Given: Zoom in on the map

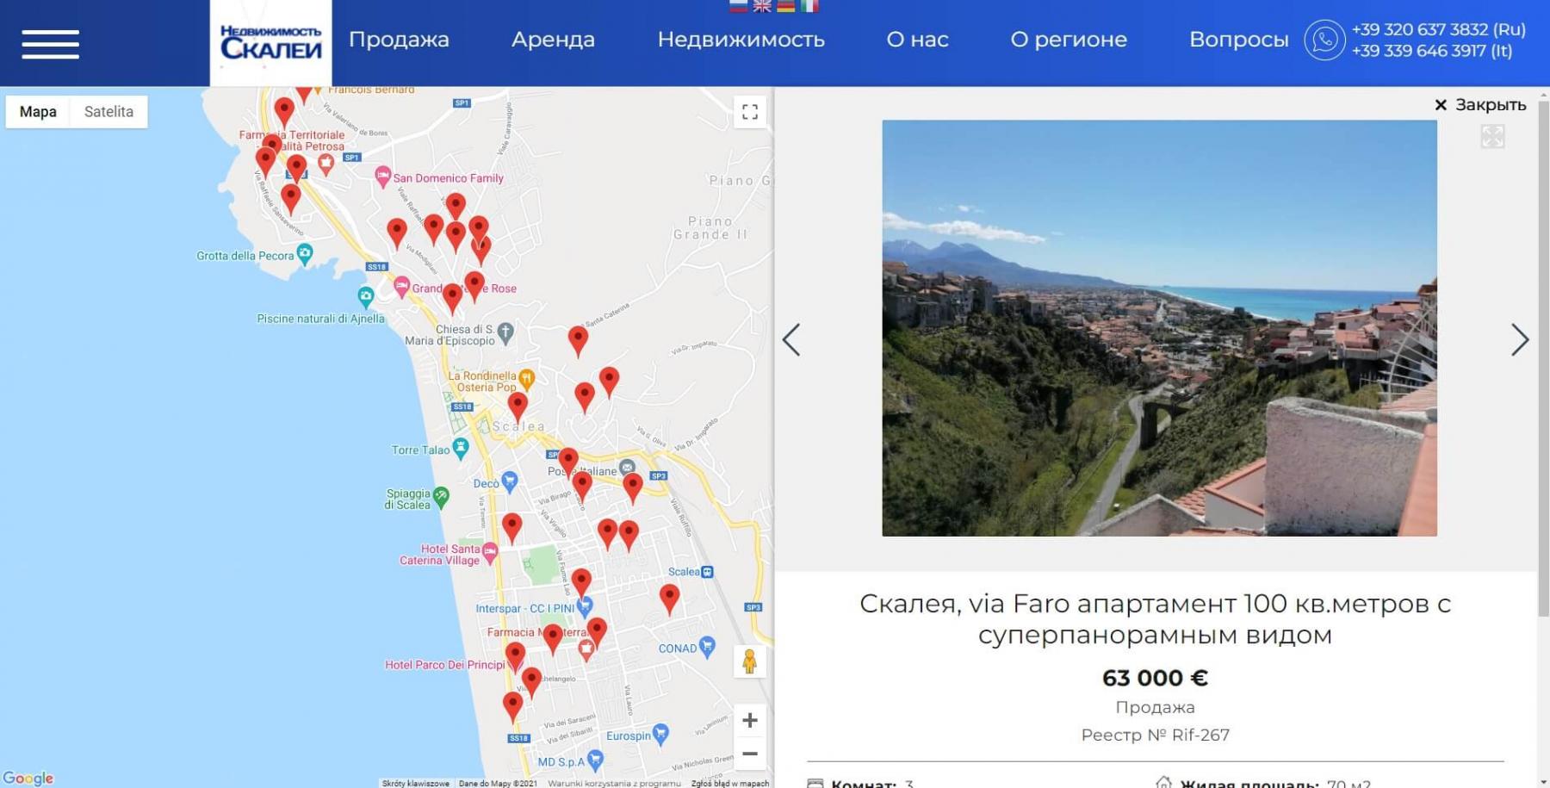Looking at the screenshot, I should (x=750, y=720).
